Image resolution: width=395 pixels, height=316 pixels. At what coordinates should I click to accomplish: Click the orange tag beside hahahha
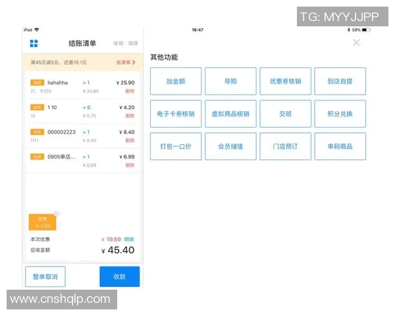[x=37, y=83]
